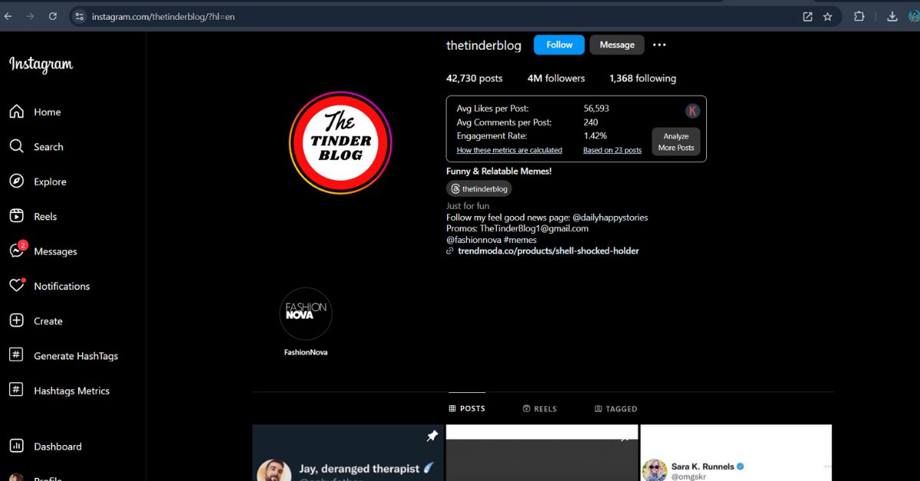Click the Funny & Relatable Memes! text
This screenshot has height=481, width=920.
499,172
